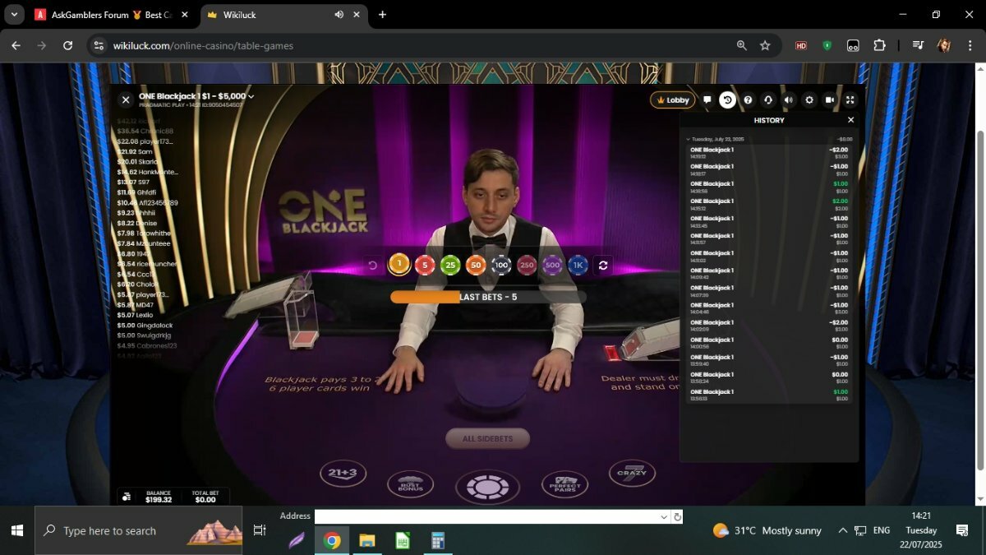The height and width of the screenshot is (555, 986).
Task: Open live support headset icon
Action: coord(768,99)
